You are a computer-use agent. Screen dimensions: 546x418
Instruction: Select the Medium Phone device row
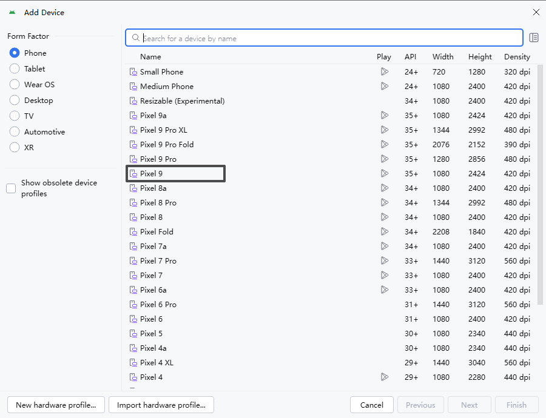(x=331, y=86)
